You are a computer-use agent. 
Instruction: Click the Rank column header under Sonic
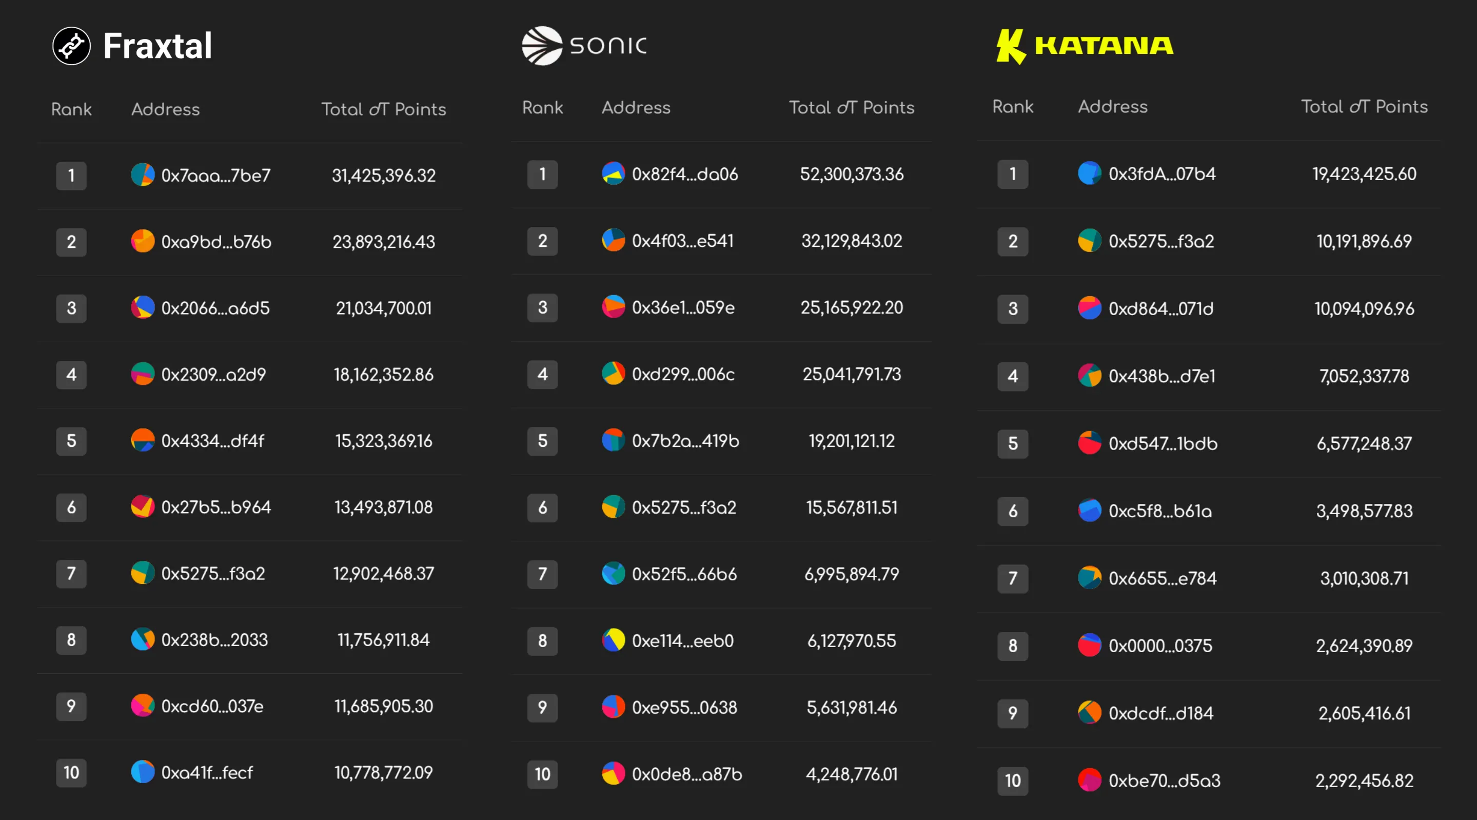542,108
